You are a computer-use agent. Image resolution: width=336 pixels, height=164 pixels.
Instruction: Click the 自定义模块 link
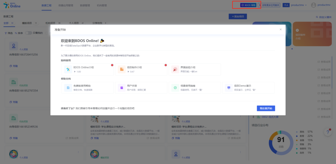[x=324, y=17]
